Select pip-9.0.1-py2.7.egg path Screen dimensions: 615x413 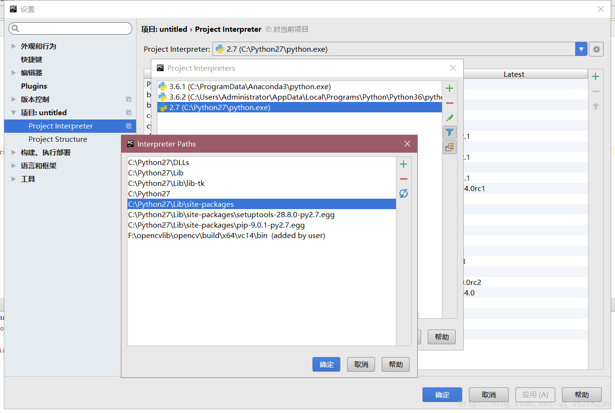click(262, 225)
